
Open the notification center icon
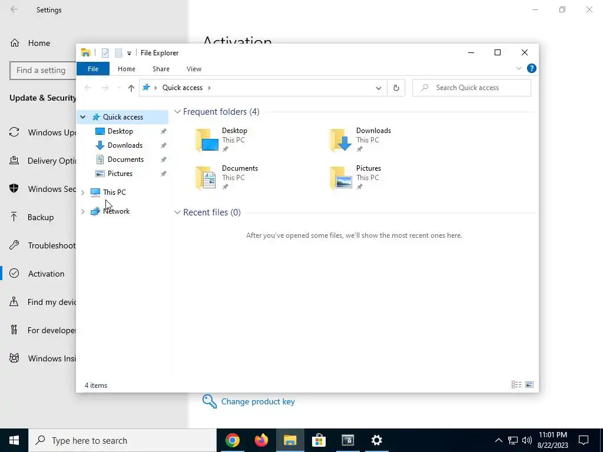click(x=584, y=440)
